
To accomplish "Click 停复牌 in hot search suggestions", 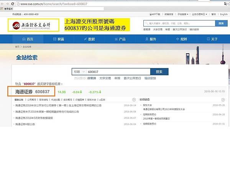I will click(x=92, y=78).
